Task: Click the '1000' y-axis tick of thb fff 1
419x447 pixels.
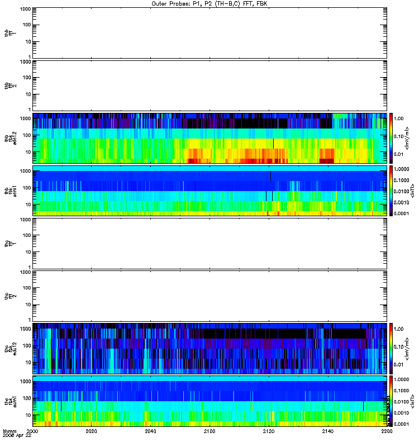Action: click(x=25, y=9)
